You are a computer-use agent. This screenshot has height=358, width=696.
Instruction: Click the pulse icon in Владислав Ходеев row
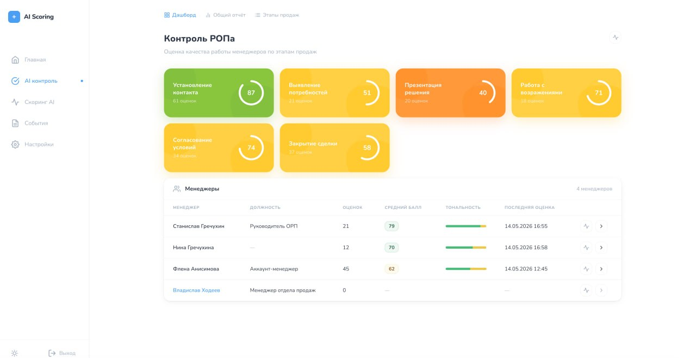586,290
